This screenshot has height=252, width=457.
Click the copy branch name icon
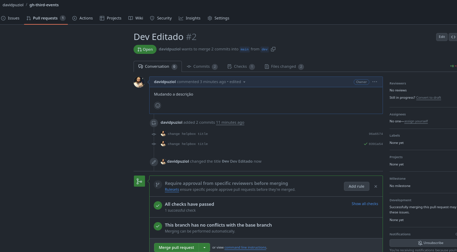pyautogui.click(x=273, y=49)
